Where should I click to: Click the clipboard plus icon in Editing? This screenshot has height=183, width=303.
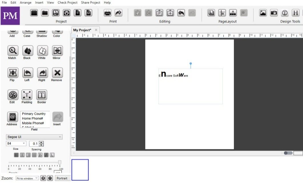(170, 13)
